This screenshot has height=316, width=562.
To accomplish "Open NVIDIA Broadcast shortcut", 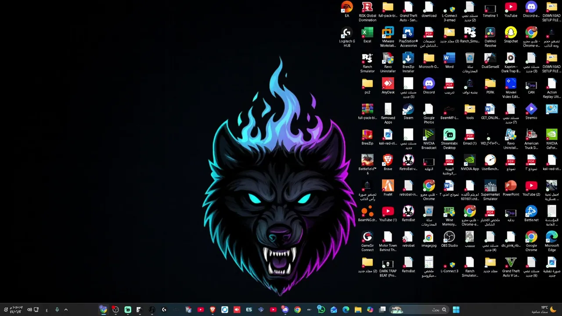I will pos(429,140).
